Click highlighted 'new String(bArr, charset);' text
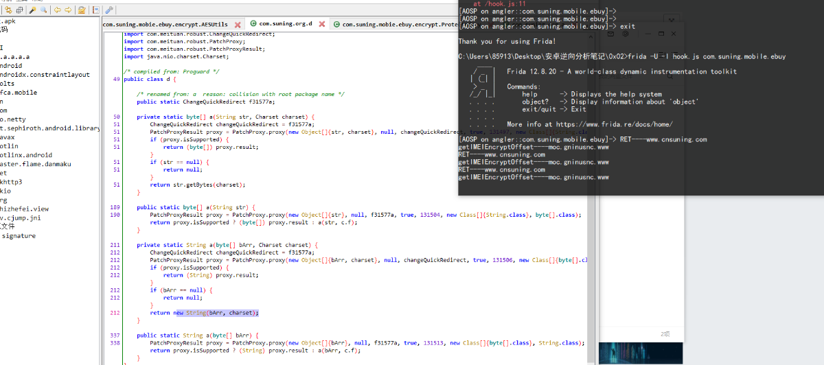The width and height of the screenshot is (824, 365). pos(216,312)
